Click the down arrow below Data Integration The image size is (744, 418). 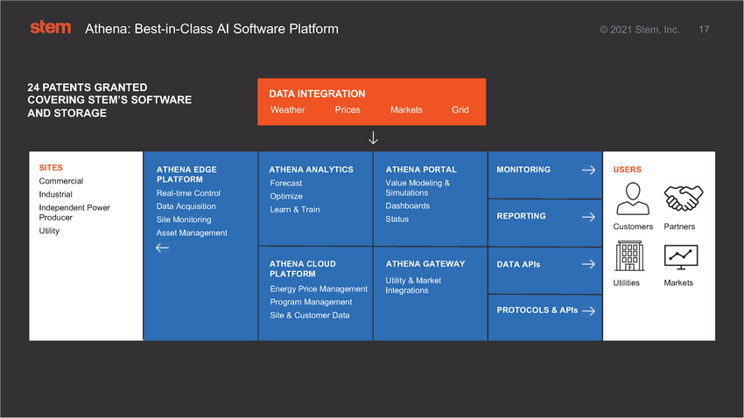(373, 138)
